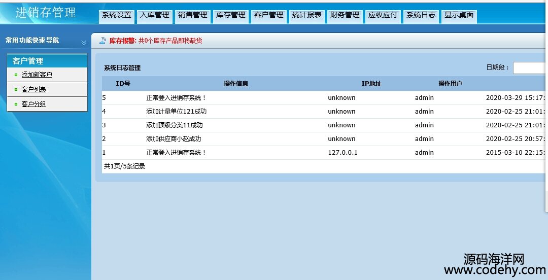This screenshot has width=548, height=280.
Task: Click the 显示桌面 tab
Action: [459, 15]
